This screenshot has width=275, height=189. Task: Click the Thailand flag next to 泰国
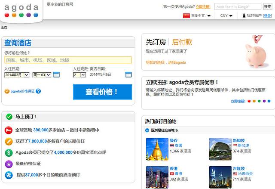[x=172, y=146]
